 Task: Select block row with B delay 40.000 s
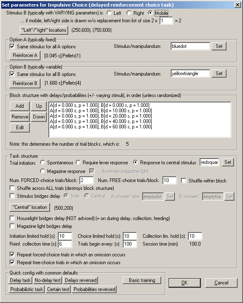point(140,121)
